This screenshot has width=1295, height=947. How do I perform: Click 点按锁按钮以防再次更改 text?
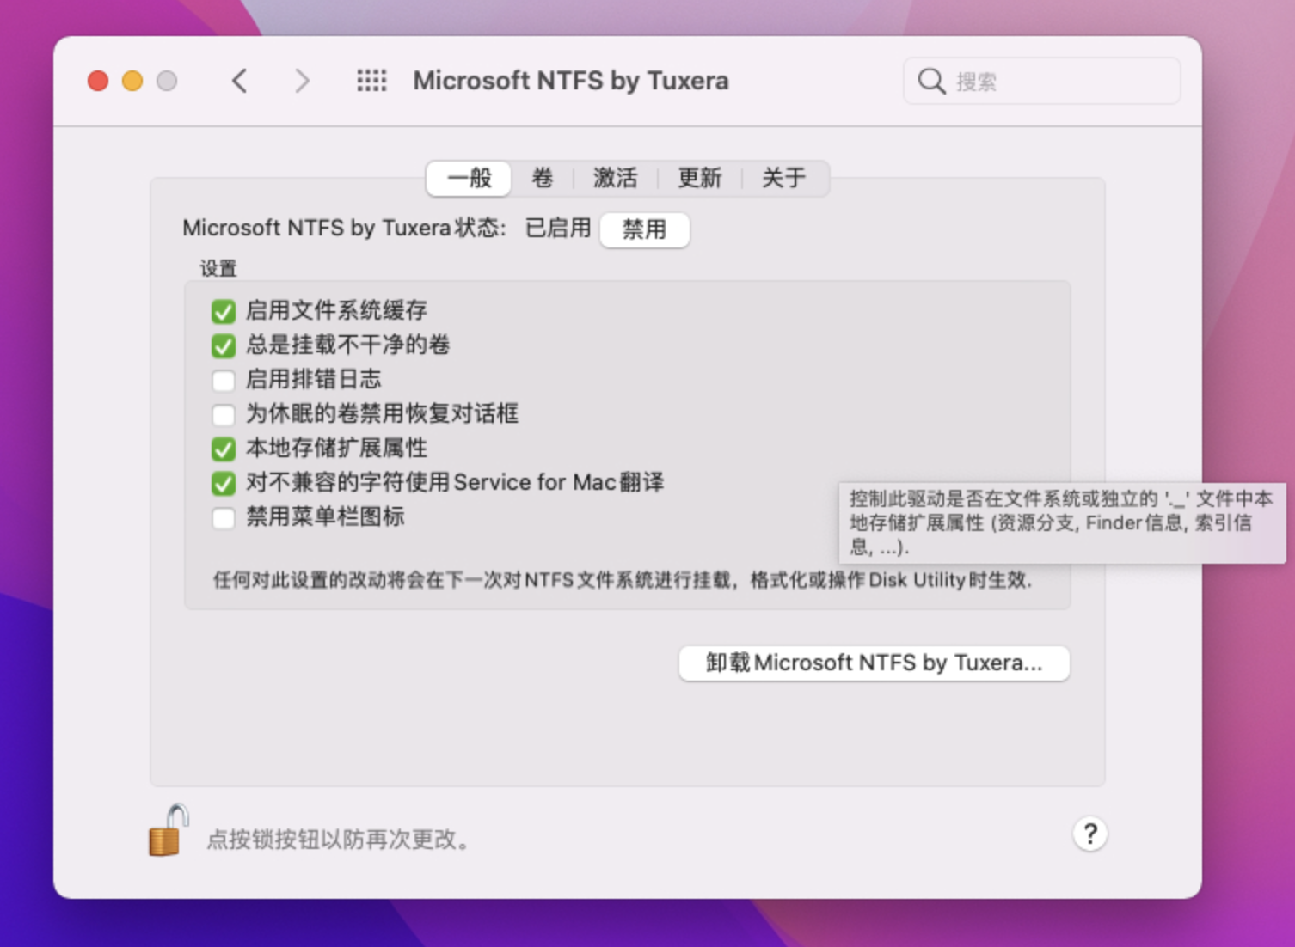coord(338,839)
